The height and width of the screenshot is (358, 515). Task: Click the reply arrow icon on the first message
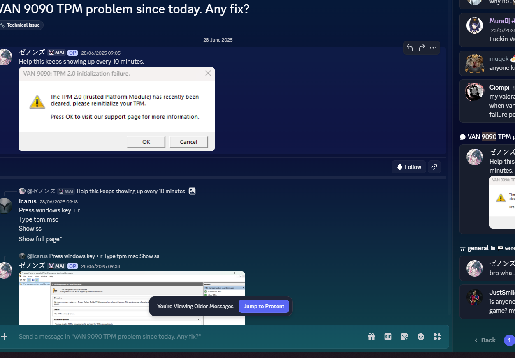point(410,48)
